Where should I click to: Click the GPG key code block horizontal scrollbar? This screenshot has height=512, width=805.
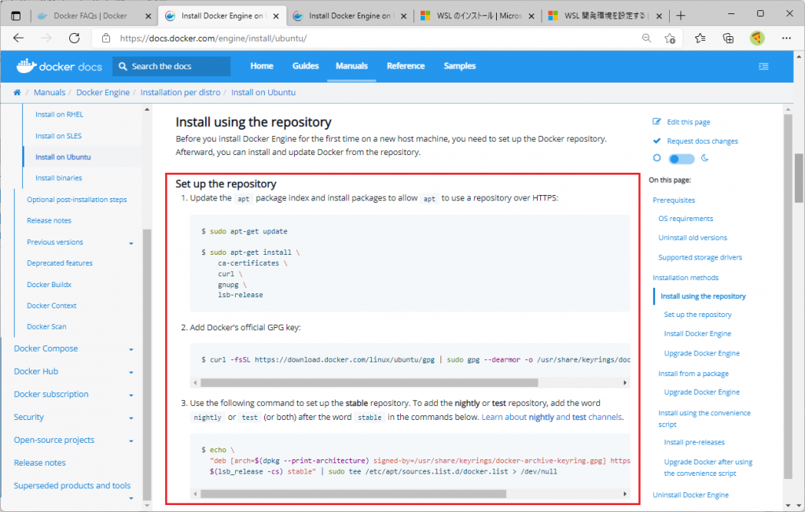point(369,382)
